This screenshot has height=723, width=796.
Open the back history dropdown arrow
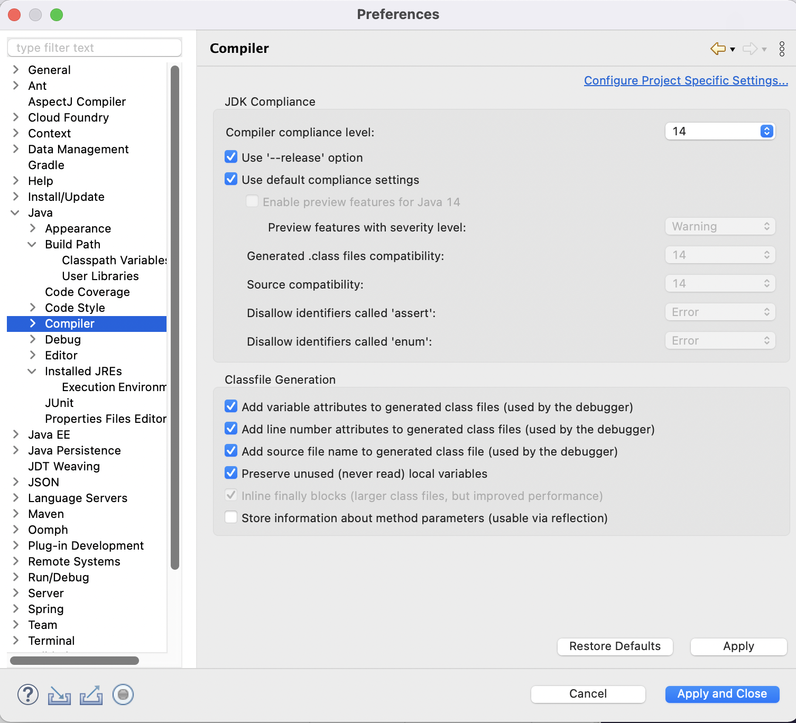(733, 50)
